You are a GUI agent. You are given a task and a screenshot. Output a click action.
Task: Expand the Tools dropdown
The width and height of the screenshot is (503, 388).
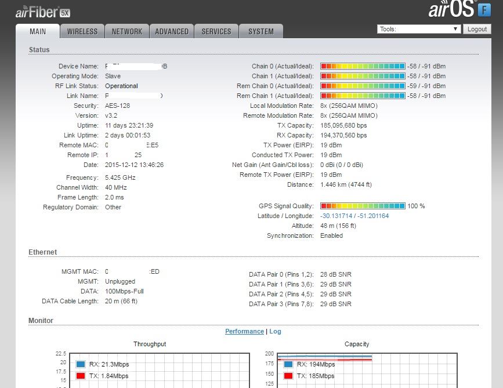point(419,29)
